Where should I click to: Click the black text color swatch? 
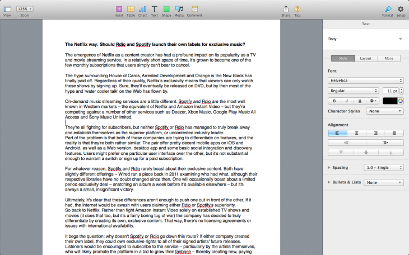[x=389, y=101]
